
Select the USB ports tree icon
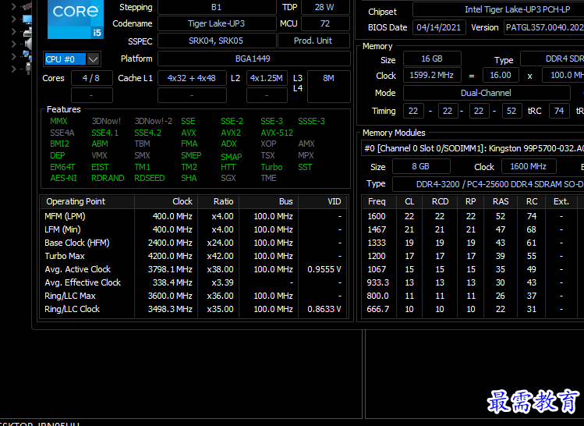[27, 69]
